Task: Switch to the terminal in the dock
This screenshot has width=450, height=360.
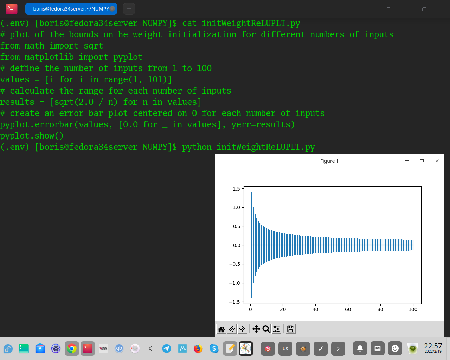Action: [x=88, y=349]
